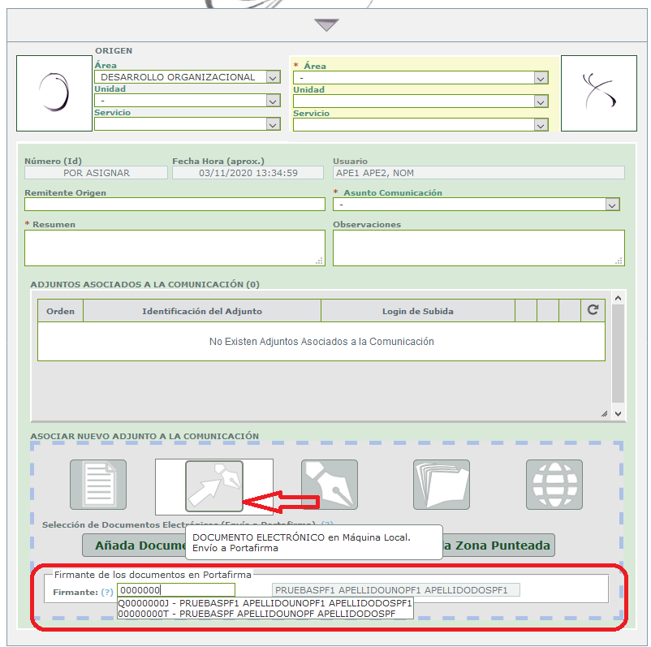Expand the destination Servicio dropdown
The width and height of the screenshot is (651, 647).
pos(420,125)
